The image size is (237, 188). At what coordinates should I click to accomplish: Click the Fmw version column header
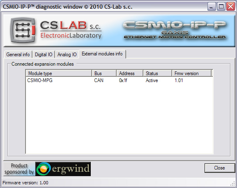(192, 73)
